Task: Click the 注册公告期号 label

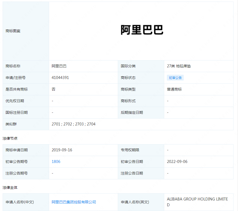Action: pos(17,173)
